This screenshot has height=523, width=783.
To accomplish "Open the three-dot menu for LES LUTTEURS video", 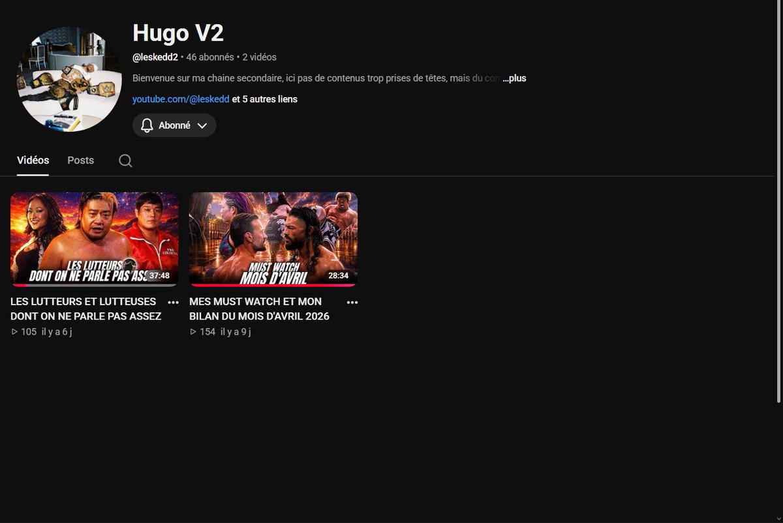I will [x=173, y=302].
